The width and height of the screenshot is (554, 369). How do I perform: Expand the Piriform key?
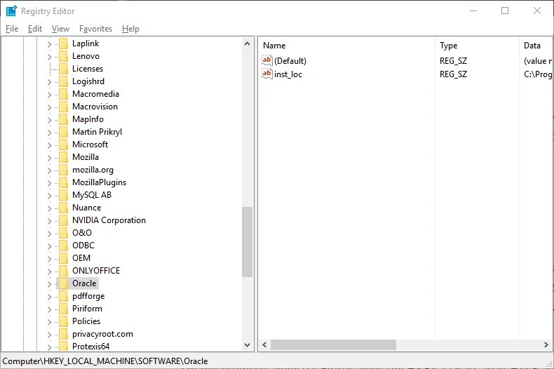coord(50,309)
